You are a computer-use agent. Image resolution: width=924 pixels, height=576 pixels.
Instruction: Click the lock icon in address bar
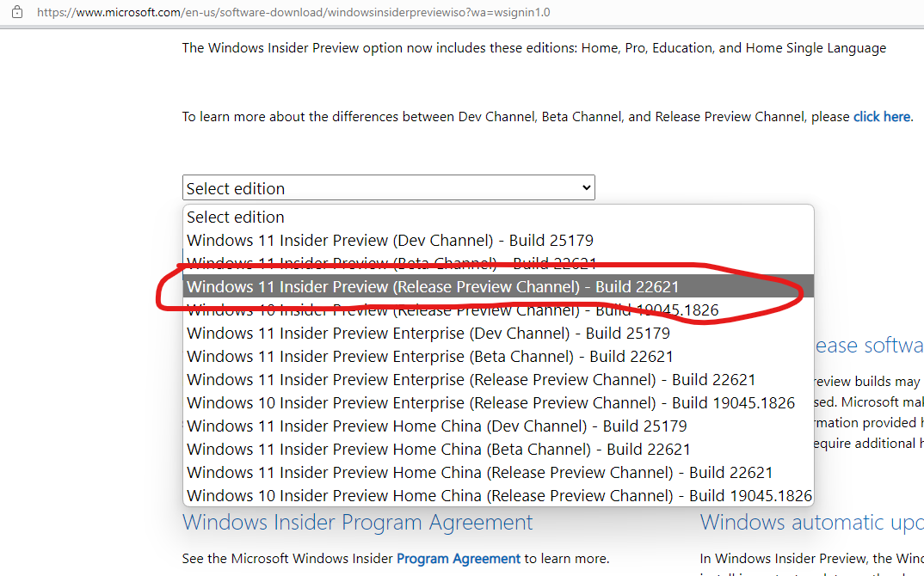click(17, 12)
